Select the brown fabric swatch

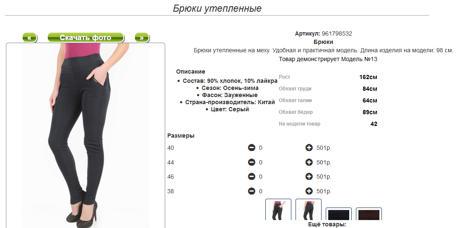point(368,214)
